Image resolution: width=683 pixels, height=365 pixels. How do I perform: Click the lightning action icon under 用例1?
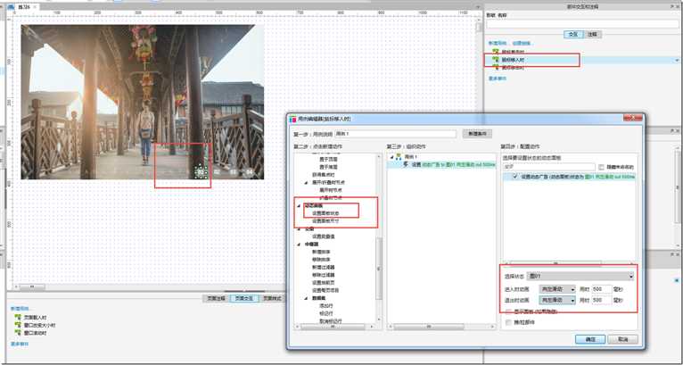[406, 164]
